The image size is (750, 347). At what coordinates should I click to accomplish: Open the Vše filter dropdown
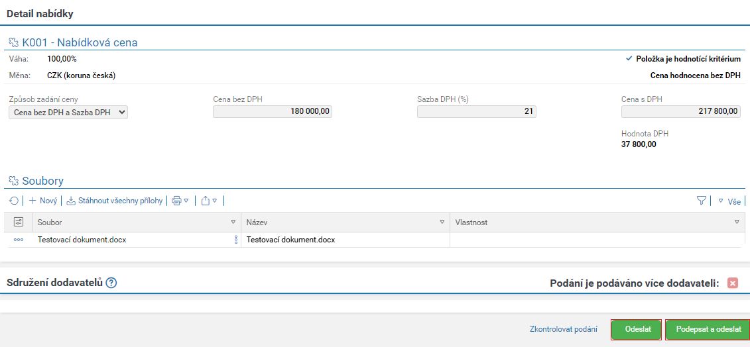pos(729,202)
